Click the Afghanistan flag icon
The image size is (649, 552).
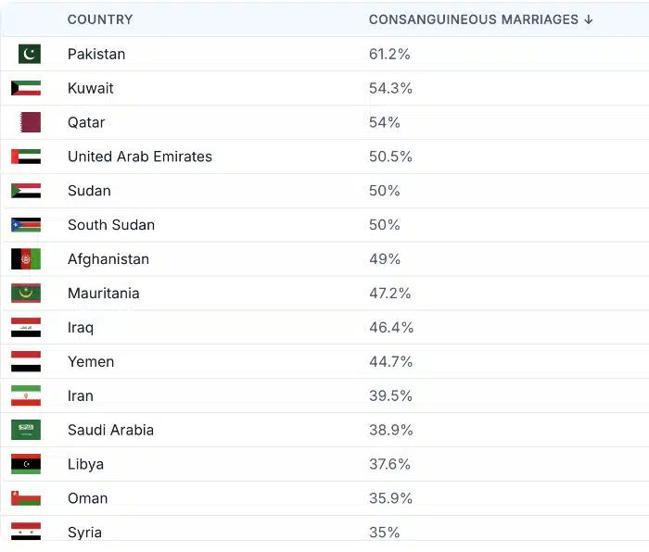click(x=26, y=259)
